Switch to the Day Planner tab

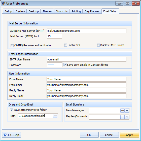click(x=92, y=11)
